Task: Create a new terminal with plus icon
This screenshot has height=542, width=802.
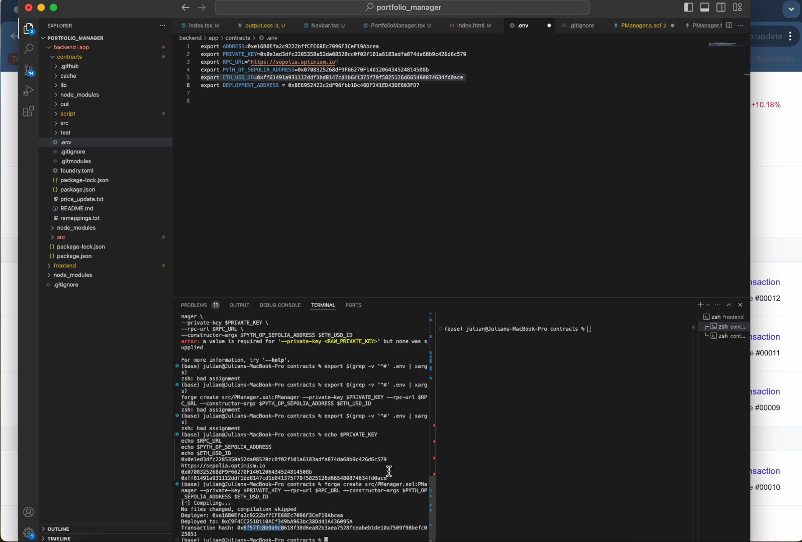Action: [700, 305]
